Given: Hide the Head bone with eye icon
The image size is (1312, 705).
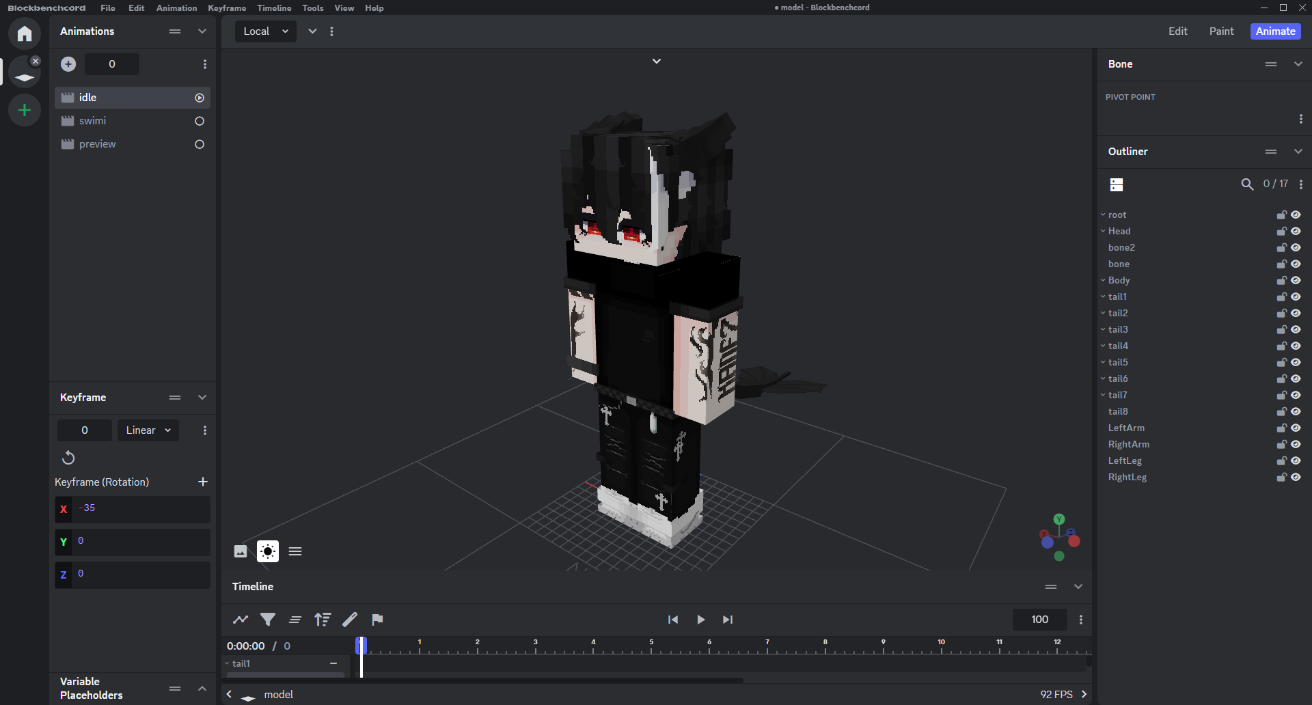Looking at the screenshot, I should point(1296,232).
